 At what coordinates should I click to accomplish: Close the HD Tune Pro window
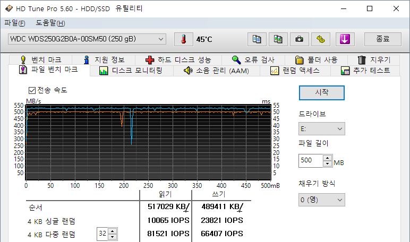(396, 8)
